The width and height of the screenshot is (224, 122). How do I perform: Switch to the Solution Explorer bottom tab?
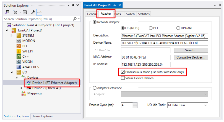[17, 116]
